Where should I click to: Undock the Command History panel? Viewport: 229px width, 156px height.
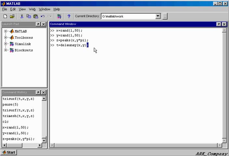[38, 92]
